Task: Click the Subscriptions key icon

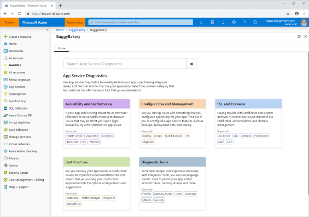Action: pos(6,94)
